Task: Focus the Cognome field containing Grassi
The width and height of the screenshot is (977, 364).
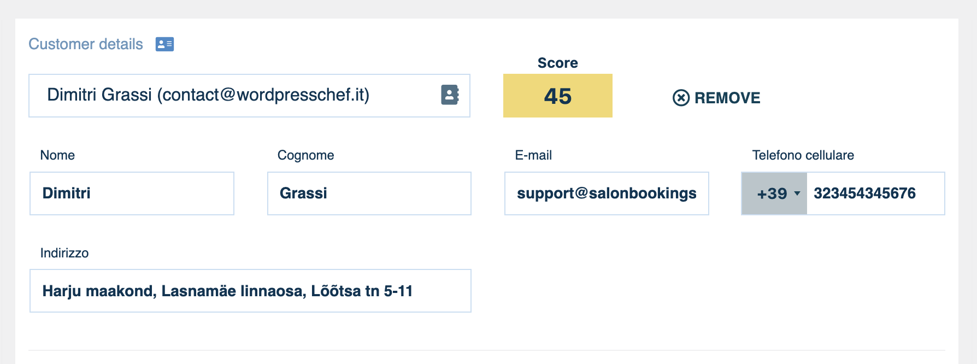Action: pyautogui.click(x=369, y=193)
